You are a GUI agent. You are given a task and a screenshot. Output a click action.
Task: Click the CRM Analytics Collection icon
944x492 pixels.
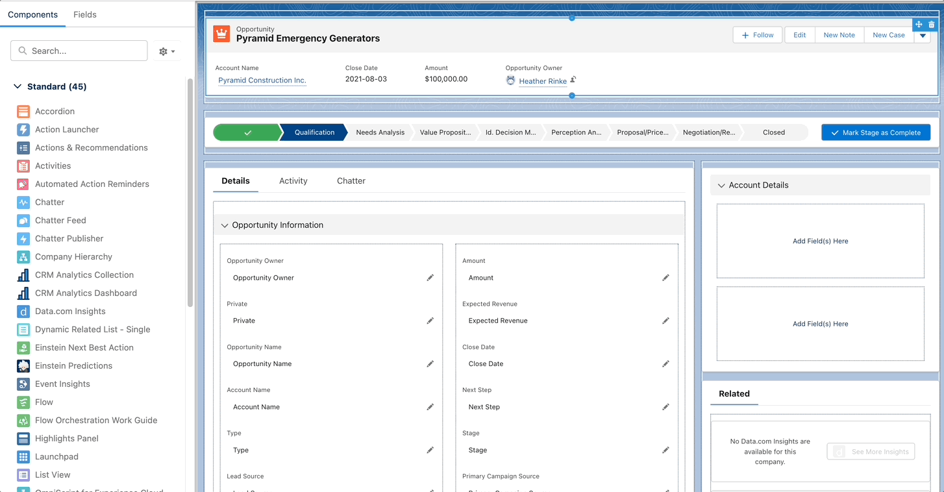[23, 275]
